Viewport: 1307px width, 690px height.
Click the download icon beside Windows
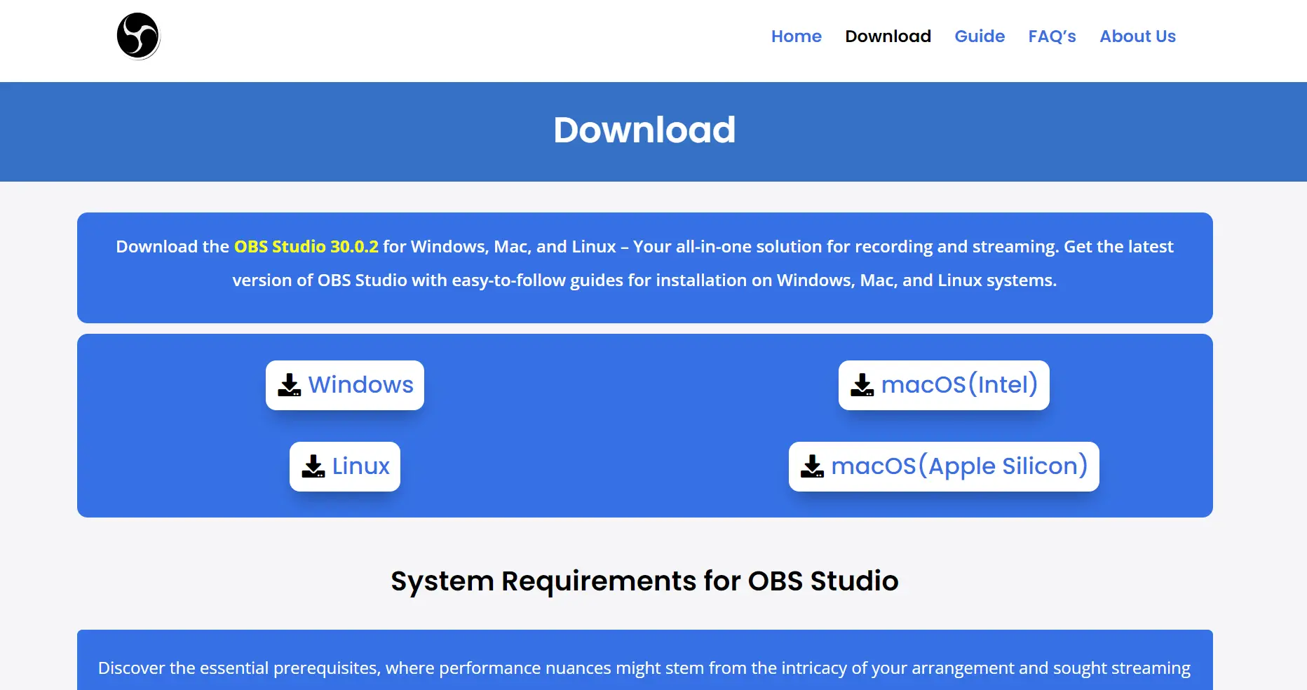coord(290,385)
